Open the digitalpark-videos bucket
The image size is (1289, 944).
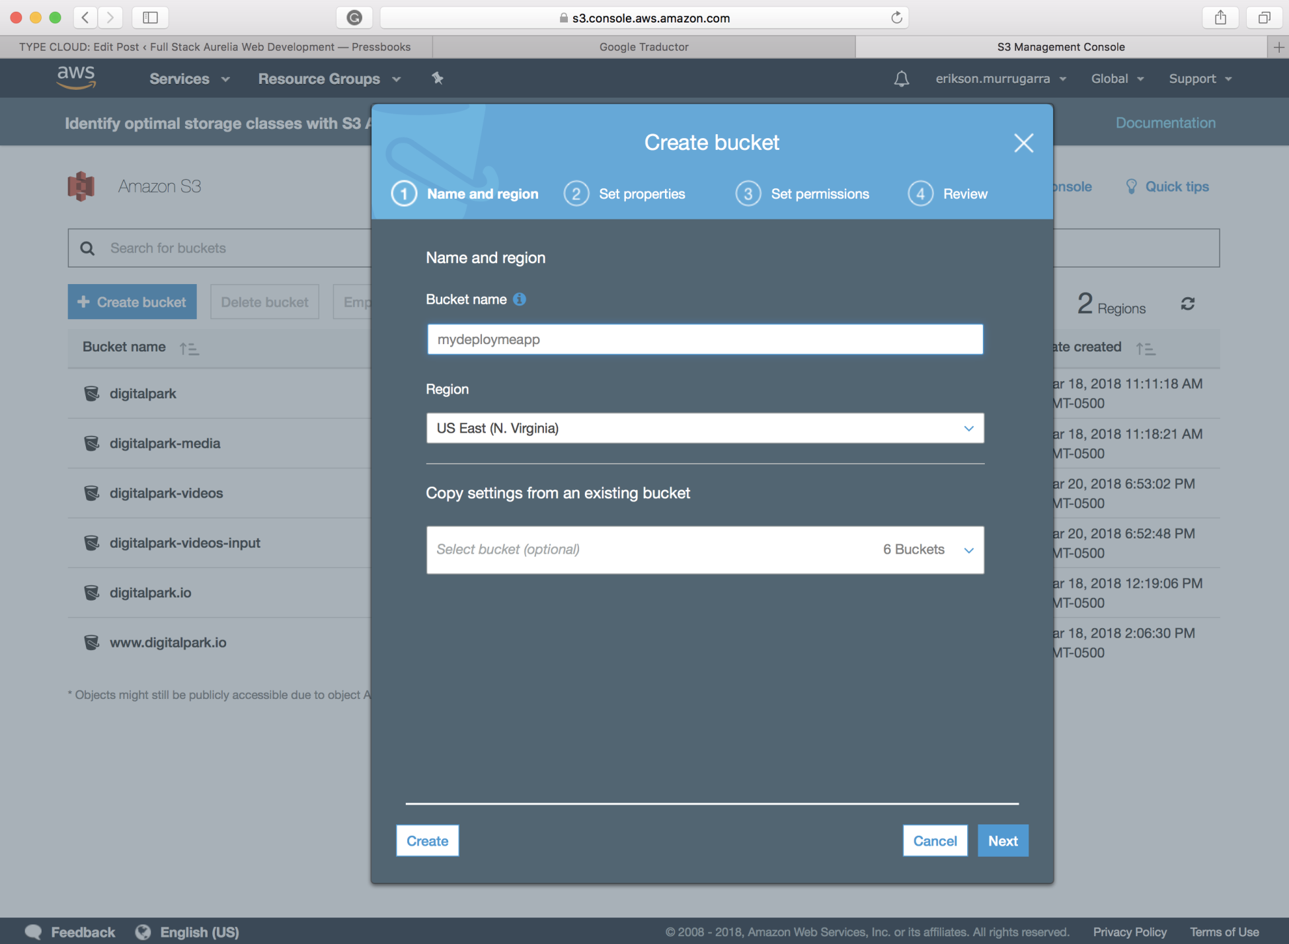(x=167, y=493)
